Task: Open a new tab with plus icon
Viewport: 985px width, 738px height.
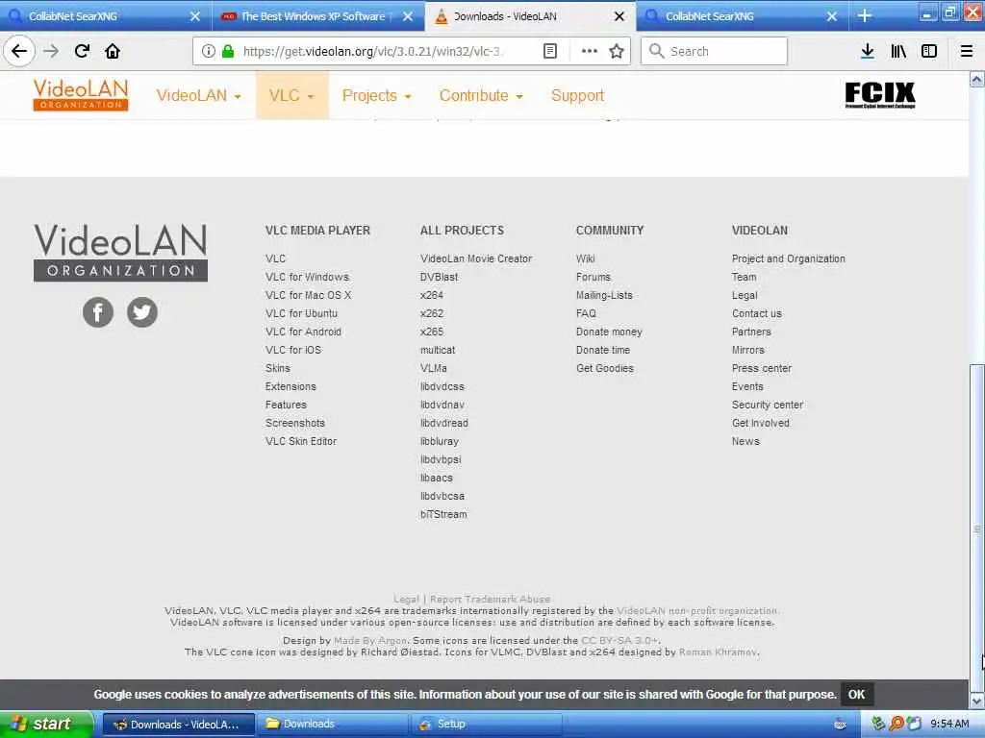Action: tap(865, 15)
